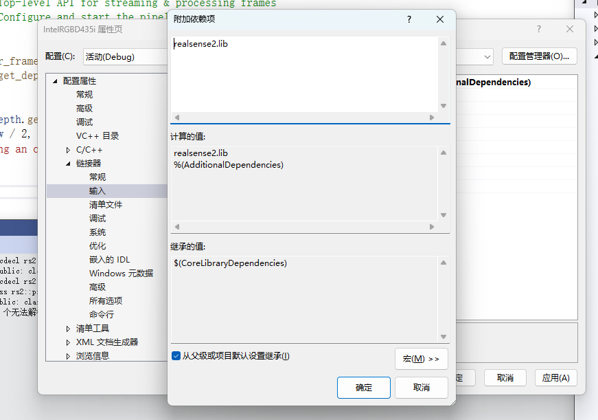Click $(CoreLibraryDependencies) in 继承的值 list

point(230,263)
